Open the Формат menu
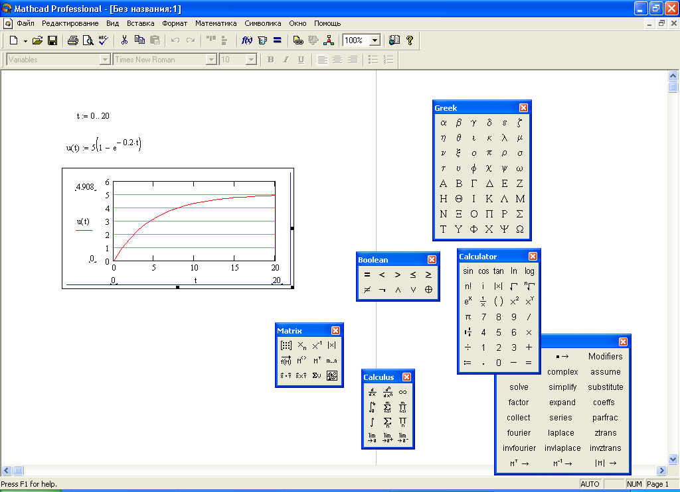This screenshot has height=492, width=680. (175, 23)
